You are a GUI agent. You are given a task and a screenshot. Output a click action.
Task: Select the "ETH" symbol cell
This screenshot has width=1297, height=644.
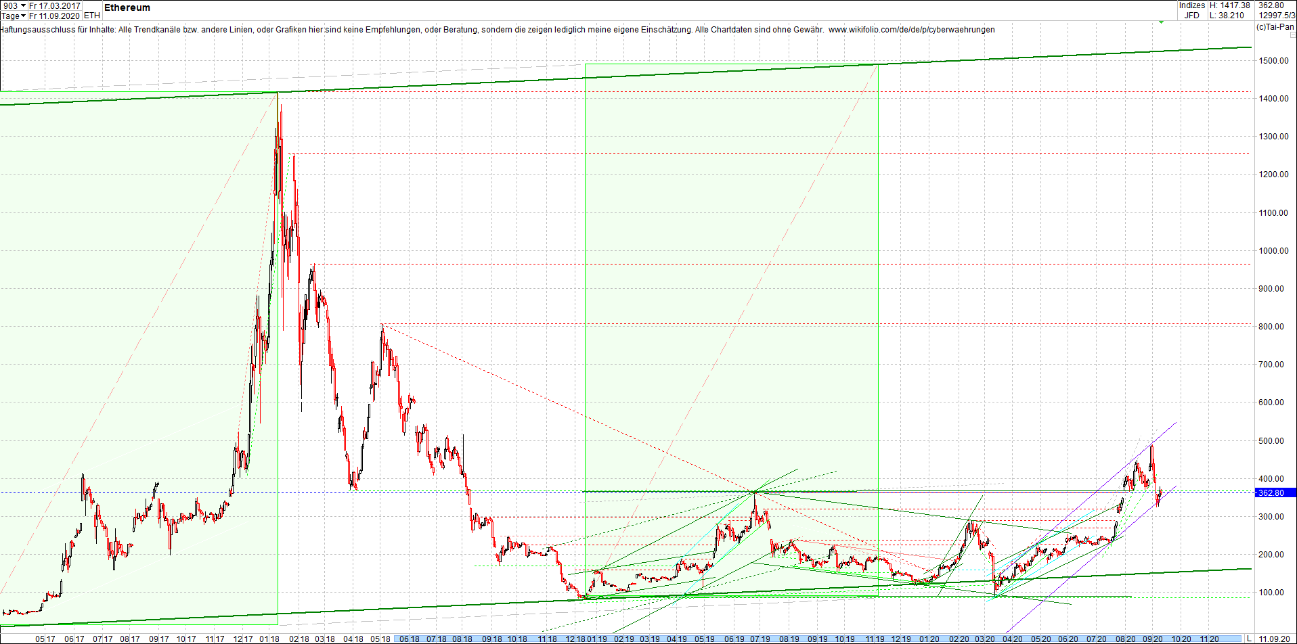pyautogui.click(x=92, y=15)
